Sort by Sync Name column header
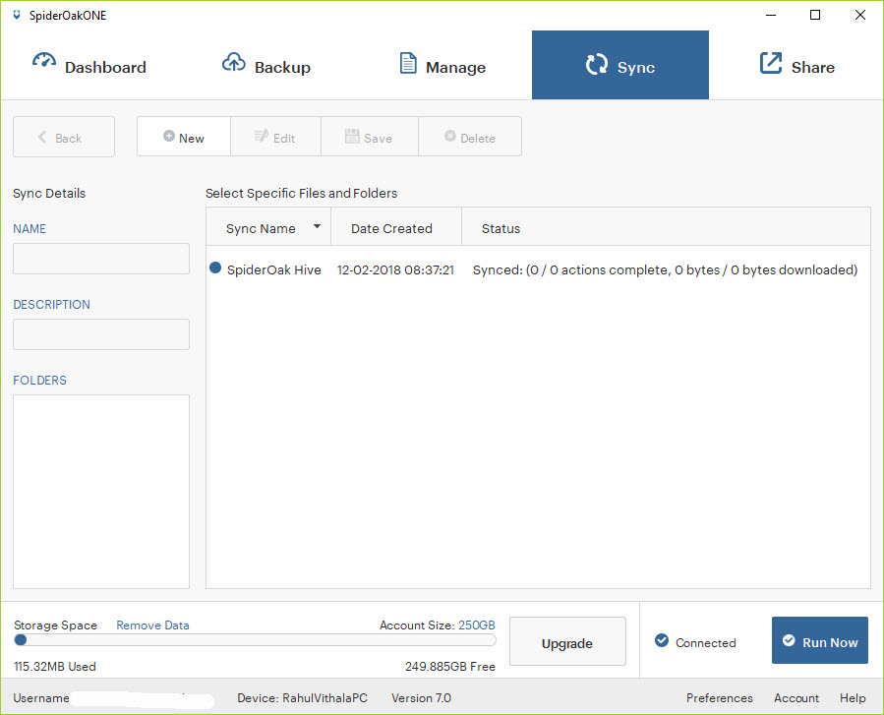This screenshot has height=715, width=884. [x=268, y=227]
